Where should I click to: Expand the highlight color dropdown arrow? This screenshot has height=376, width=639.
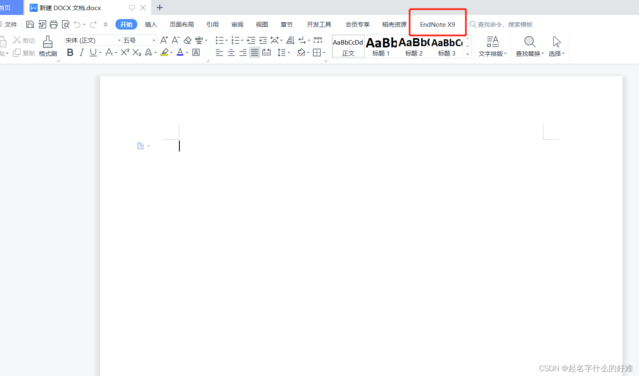pyautogui.click(x=171, y=53)
